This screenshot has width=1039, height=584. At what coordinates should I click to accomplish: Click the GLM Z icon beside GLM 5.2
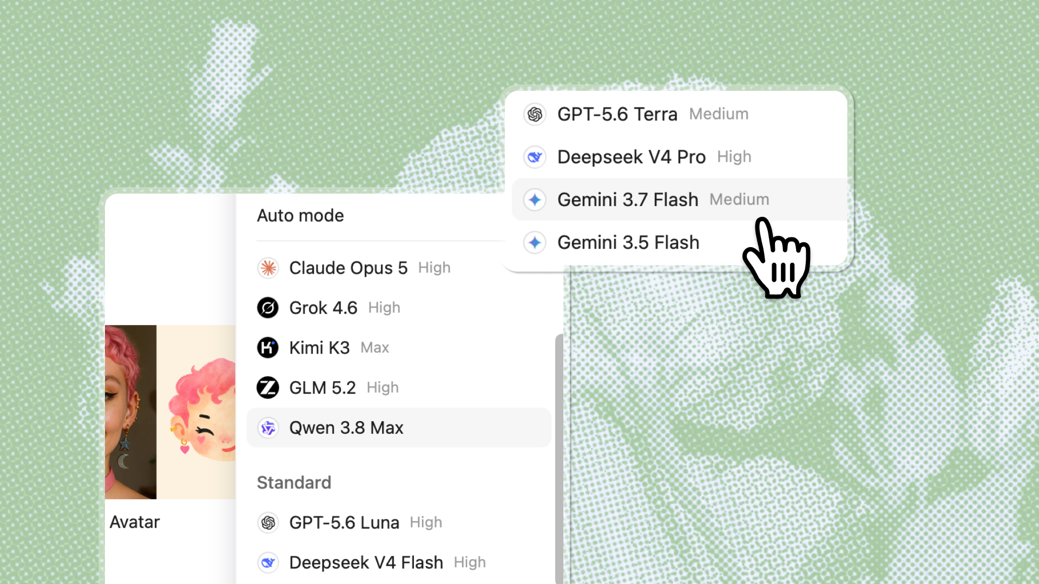pos(268,388)
